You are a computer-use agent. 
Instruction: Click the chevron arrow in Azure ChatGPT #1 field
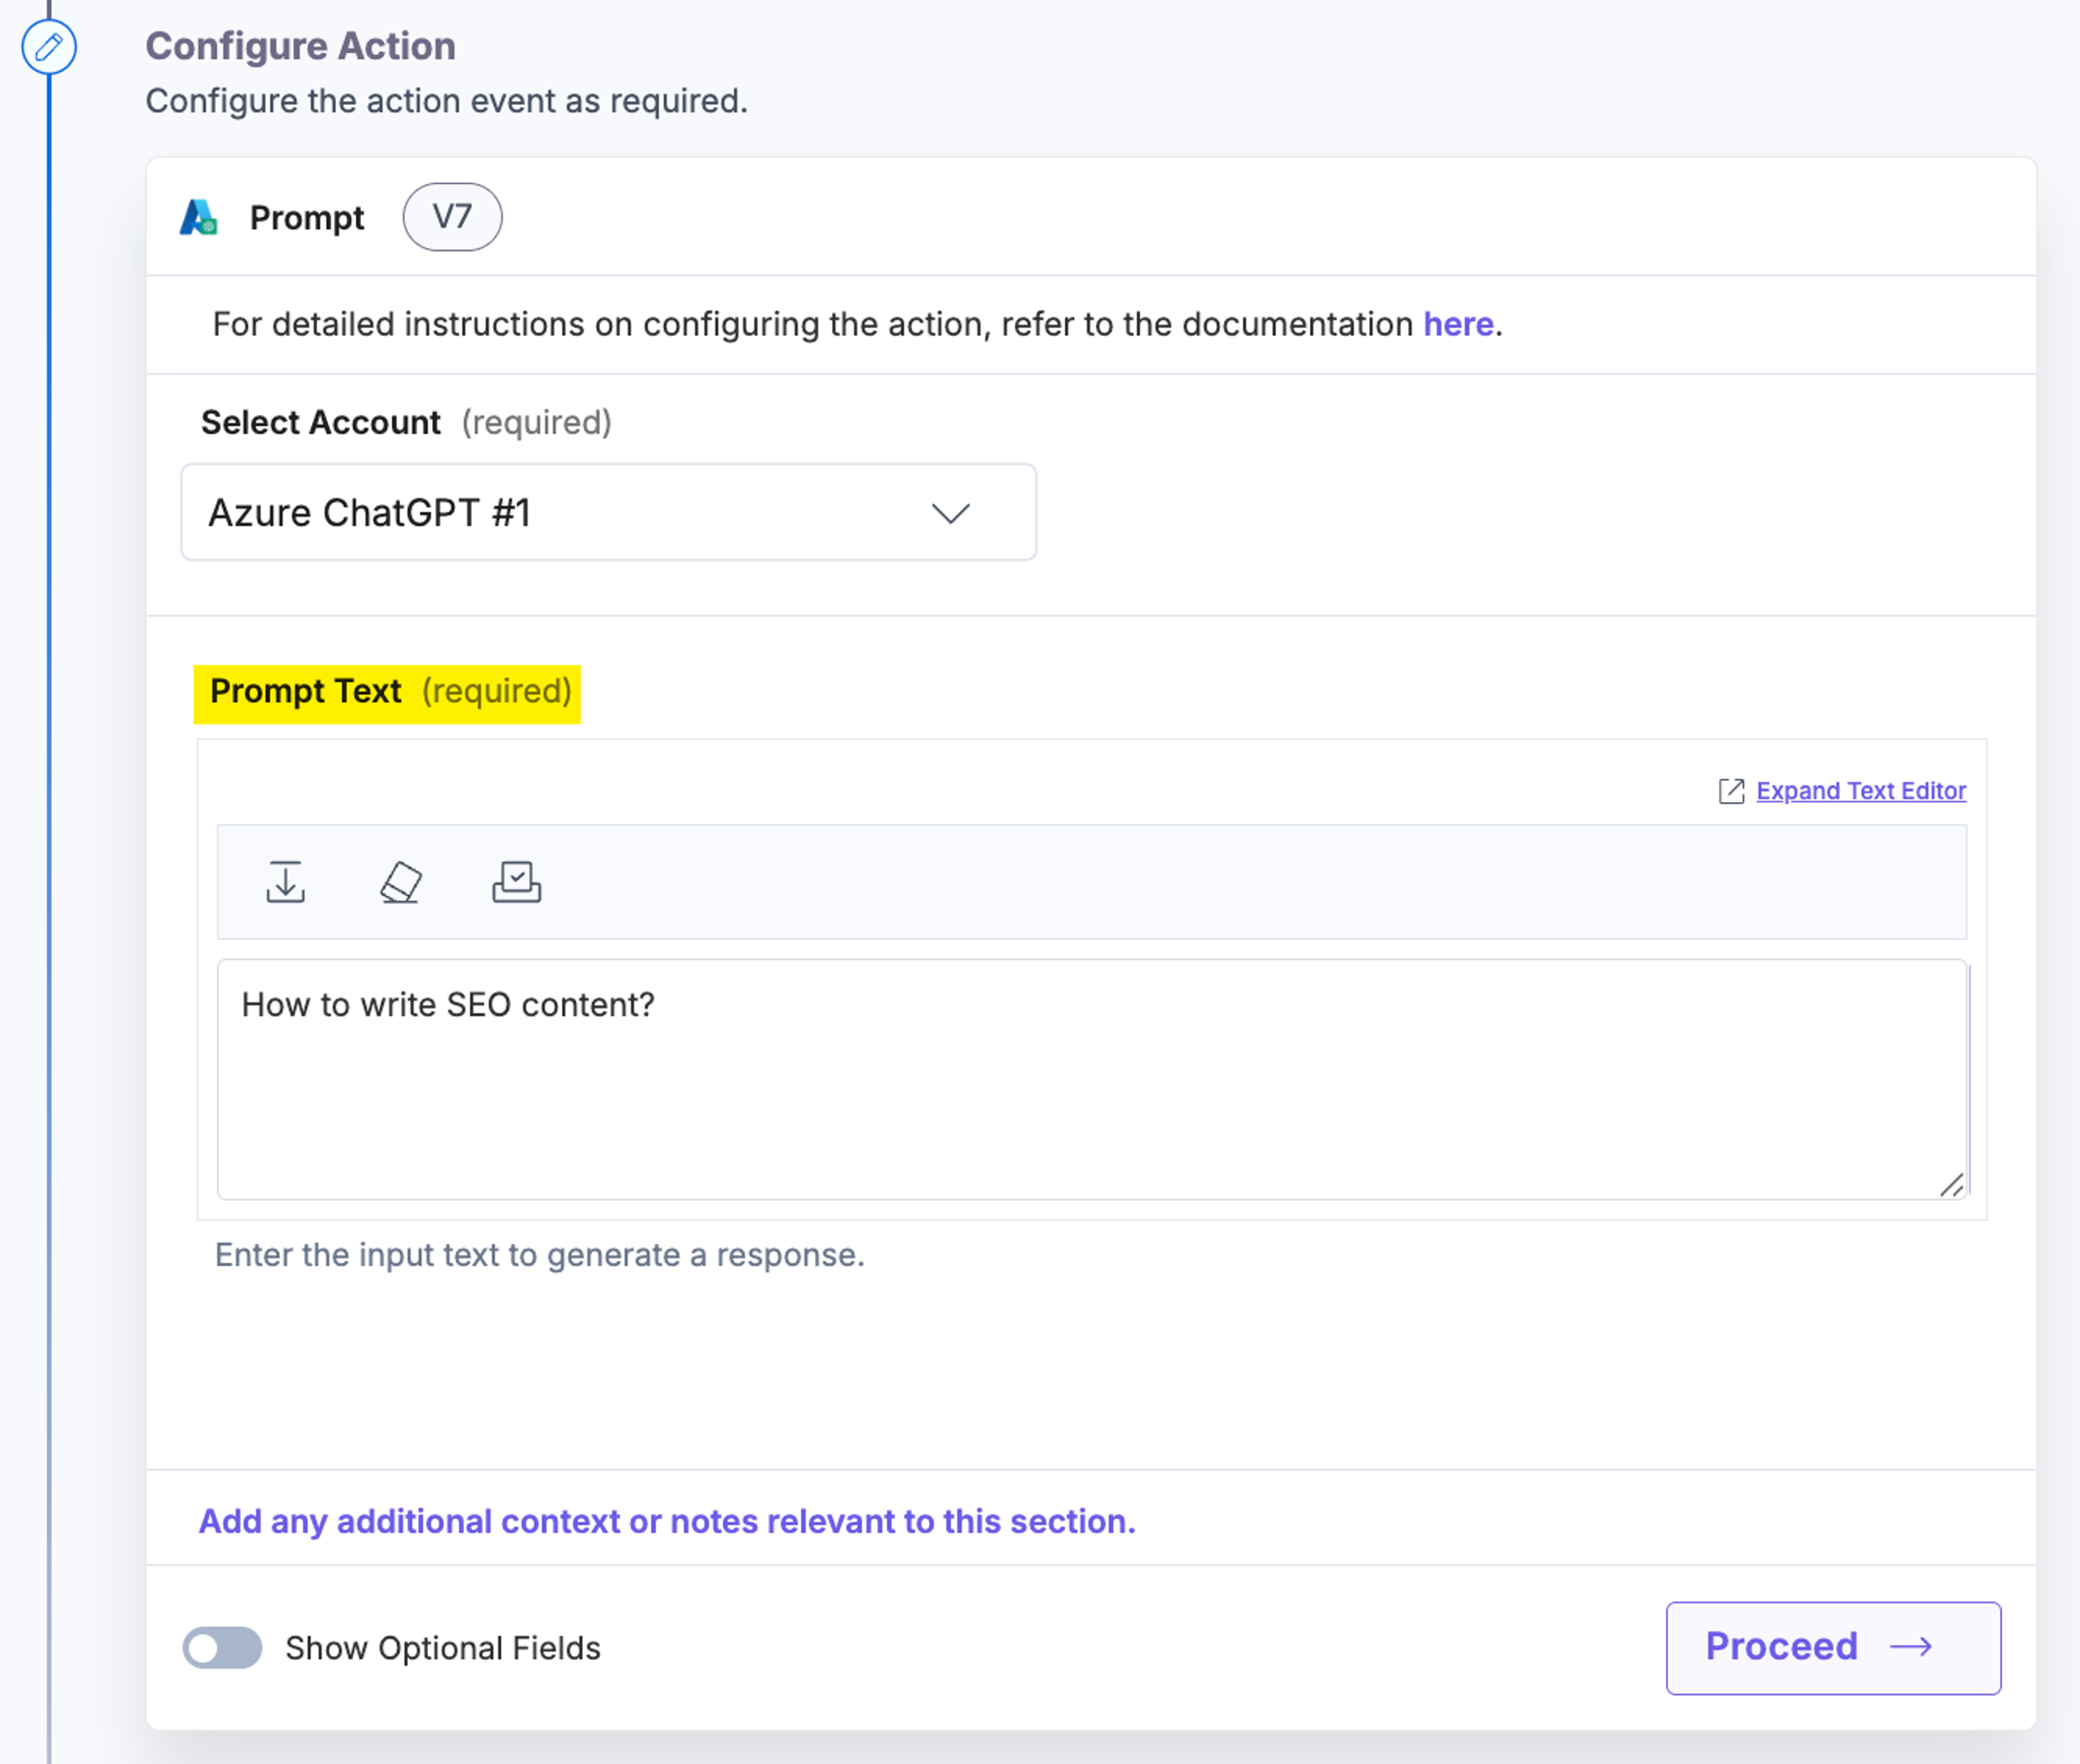pyautogui.click(x=951, y=513)
